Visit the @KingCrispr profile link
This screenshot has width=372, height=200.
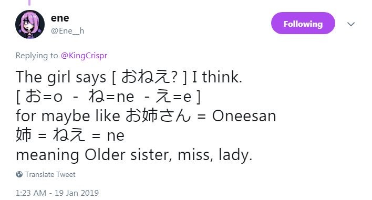[84, 56]
